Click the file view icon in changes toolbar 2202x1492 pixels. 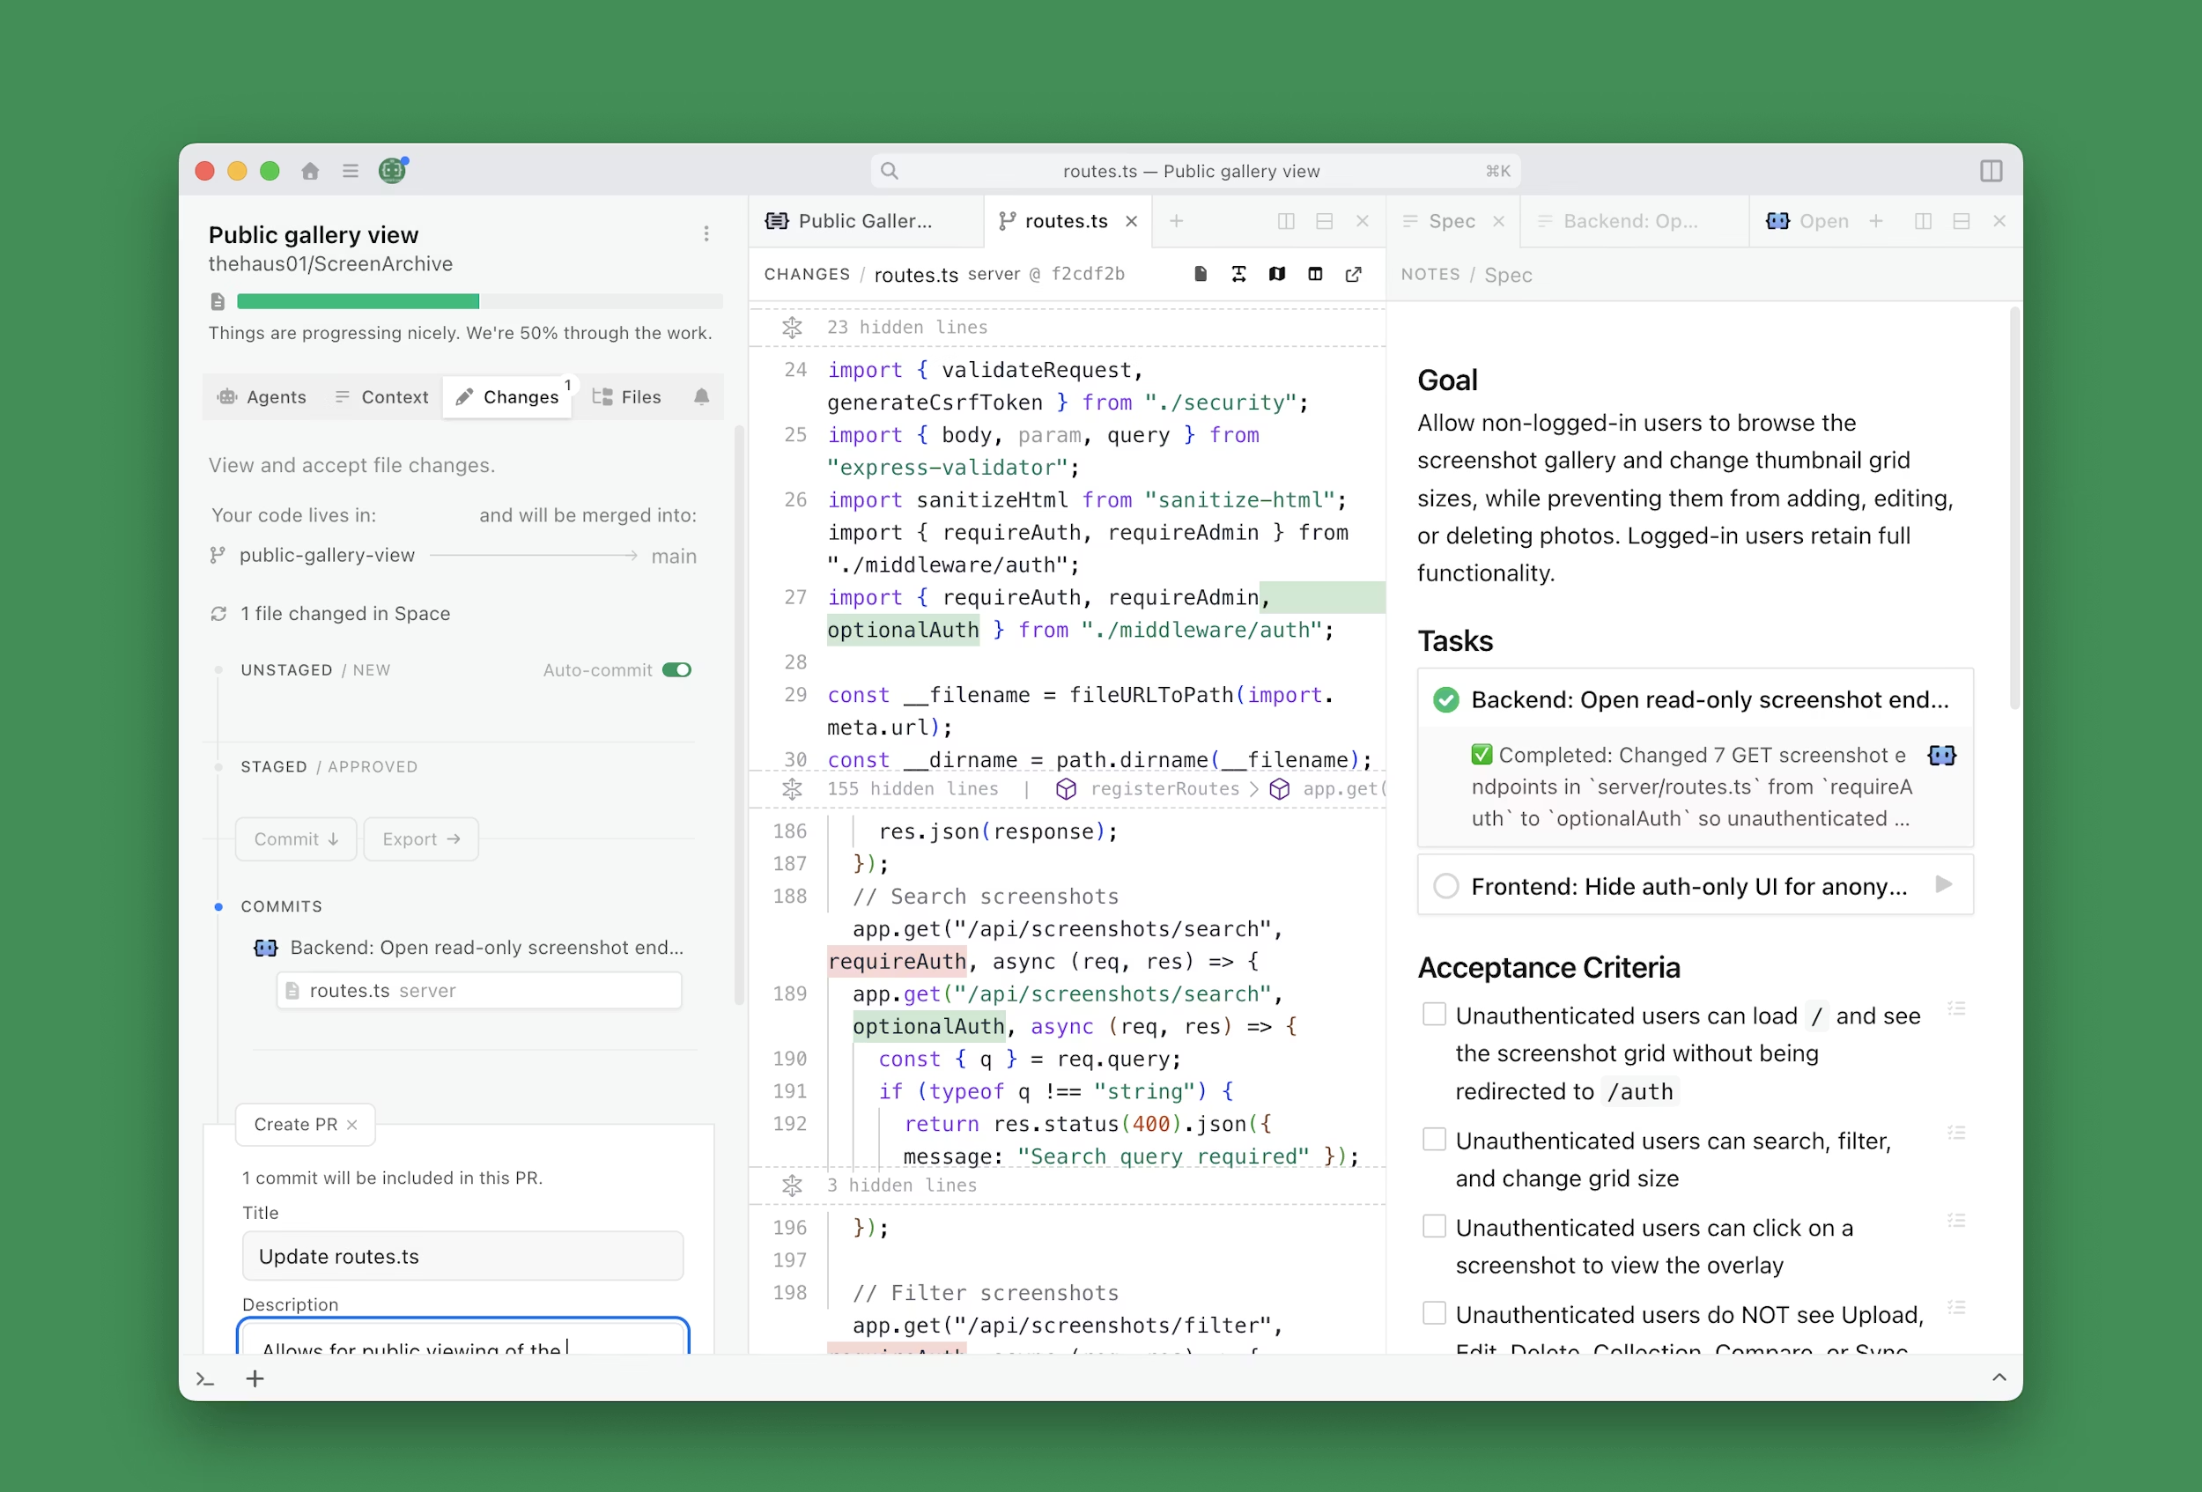[1201, 275]
